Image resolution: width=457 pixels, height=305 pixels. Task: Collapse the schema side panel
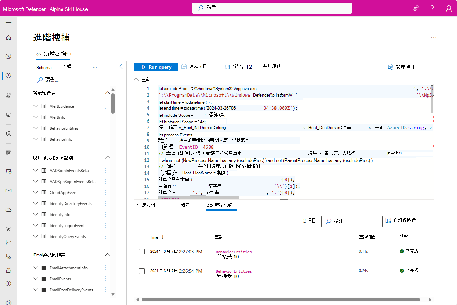(121, 67)
